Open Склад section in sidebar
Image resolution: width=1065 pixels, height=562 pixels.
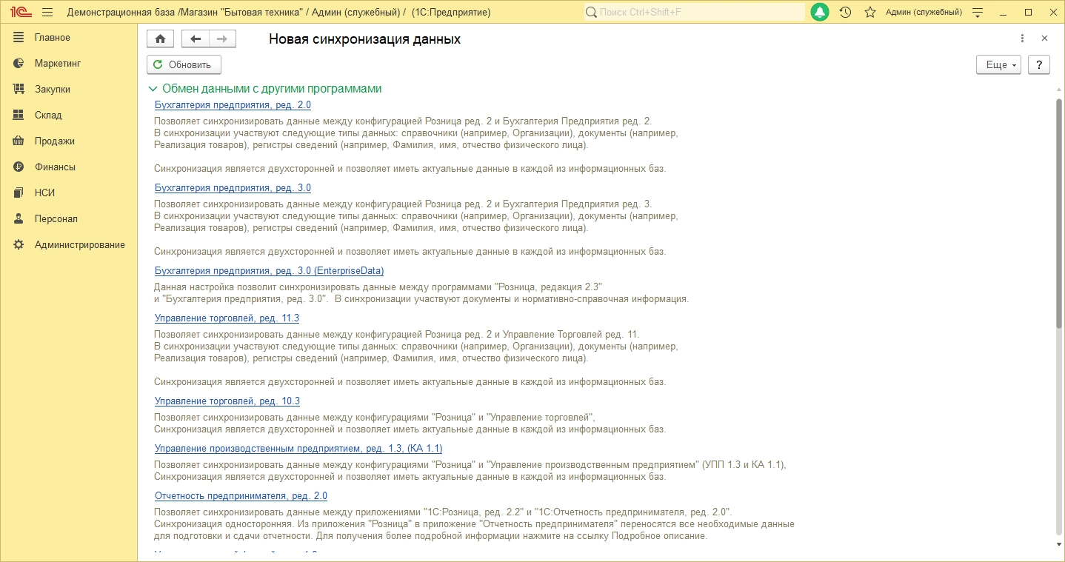click(x=48, y=116)
